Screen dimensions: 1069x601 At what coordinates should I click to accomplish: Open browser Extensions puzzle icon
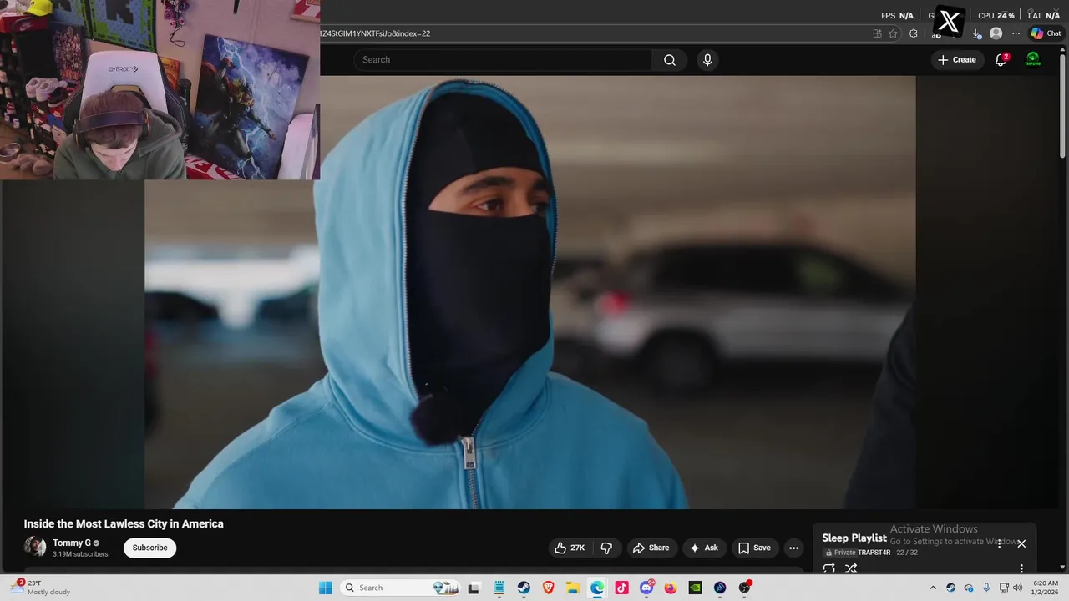pos(913,33)
